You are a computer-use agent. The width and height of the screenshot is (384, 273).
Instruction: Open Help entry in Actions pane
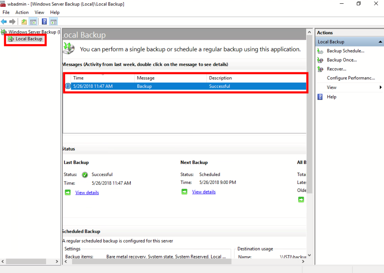click(332, 97)
